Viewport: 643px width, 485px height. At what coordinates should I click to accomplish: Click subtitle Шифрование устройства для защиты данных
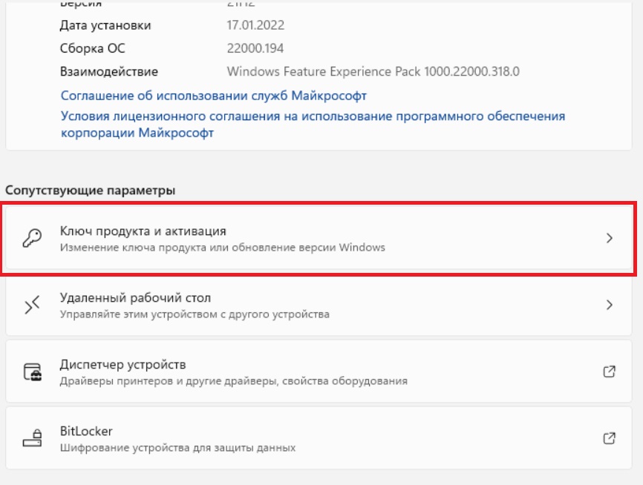point(177,447)
